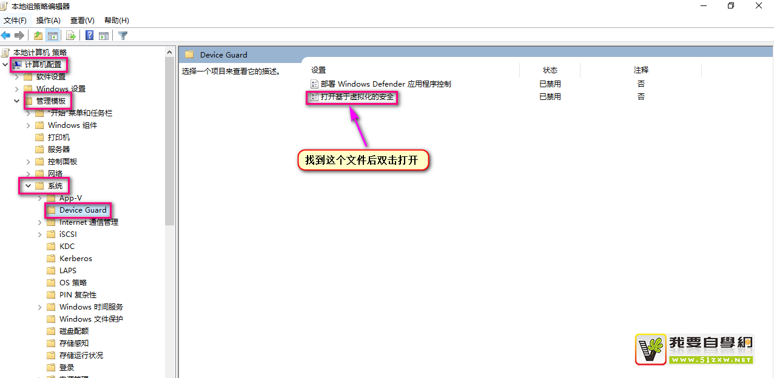Select the Windows 设置 tree item
774x378 pixels.
[x=61, y=89]
